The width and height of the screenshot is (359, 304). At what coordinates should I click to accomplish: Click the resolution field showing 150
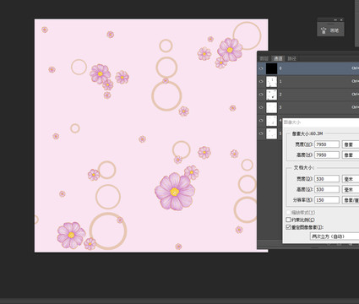327,200
